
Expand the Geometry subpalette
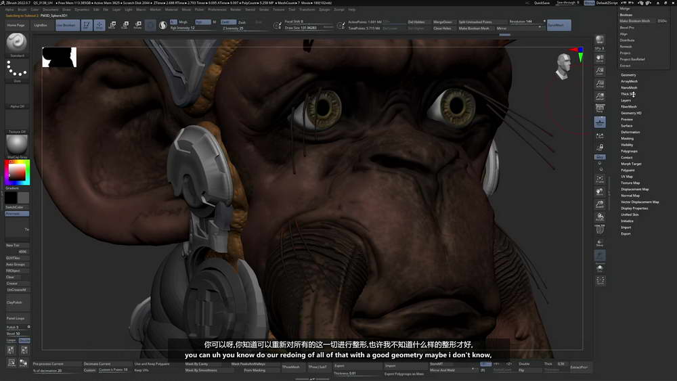point(628,75)
